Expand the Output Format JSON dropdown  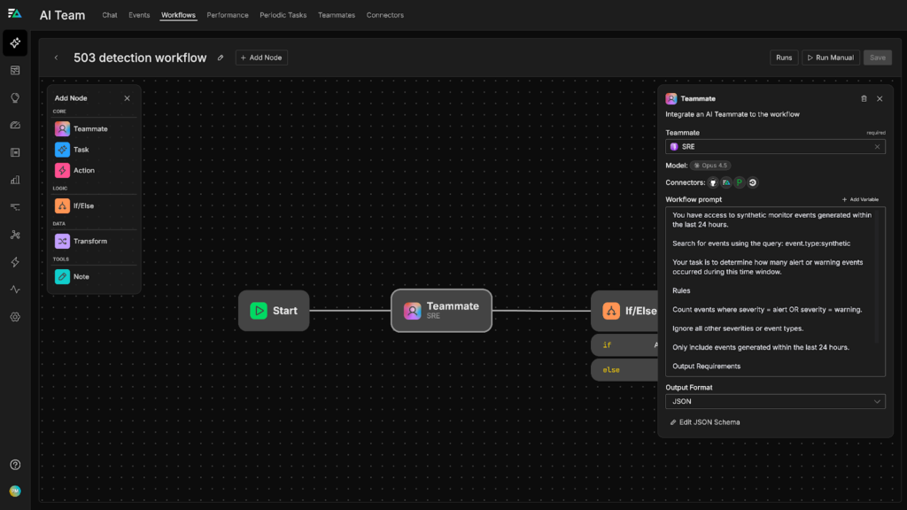coord(775,401)
